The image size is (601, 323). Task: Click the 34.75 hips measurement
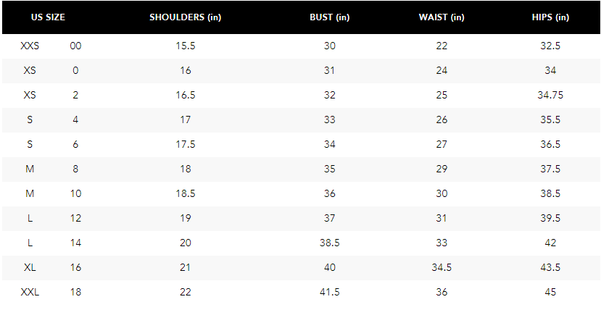(550, 95)
